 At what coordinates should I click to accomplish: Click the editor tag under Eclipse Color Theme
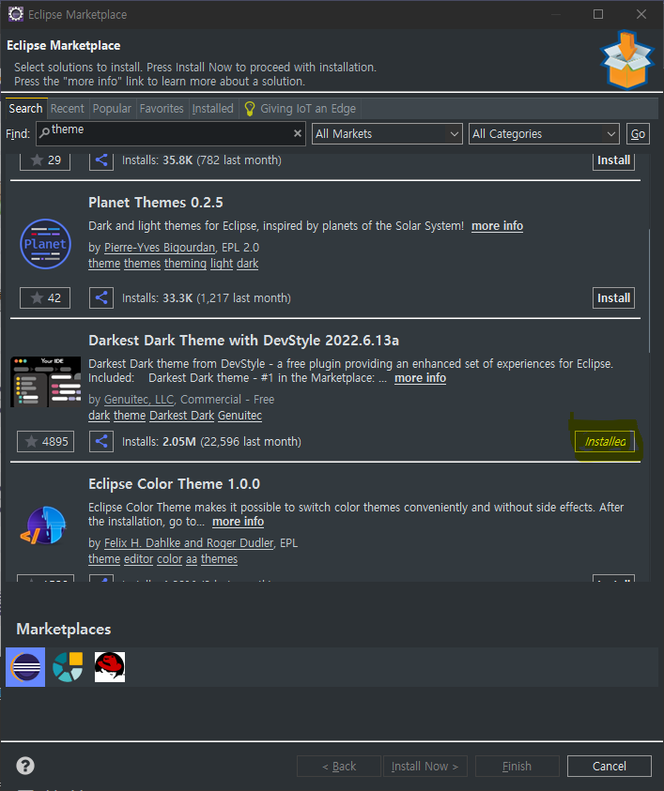(138, 559)
